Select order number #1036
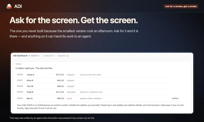 coord(20,75)
